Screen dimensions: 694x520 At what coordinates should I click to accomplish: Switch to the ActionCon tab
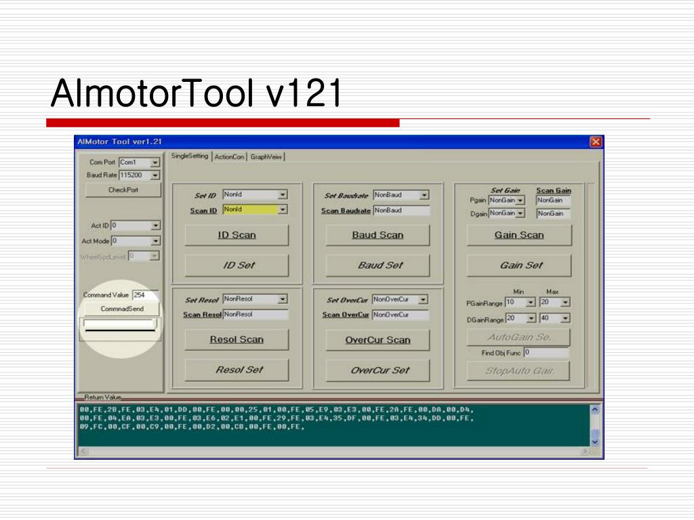click(229, 156)
